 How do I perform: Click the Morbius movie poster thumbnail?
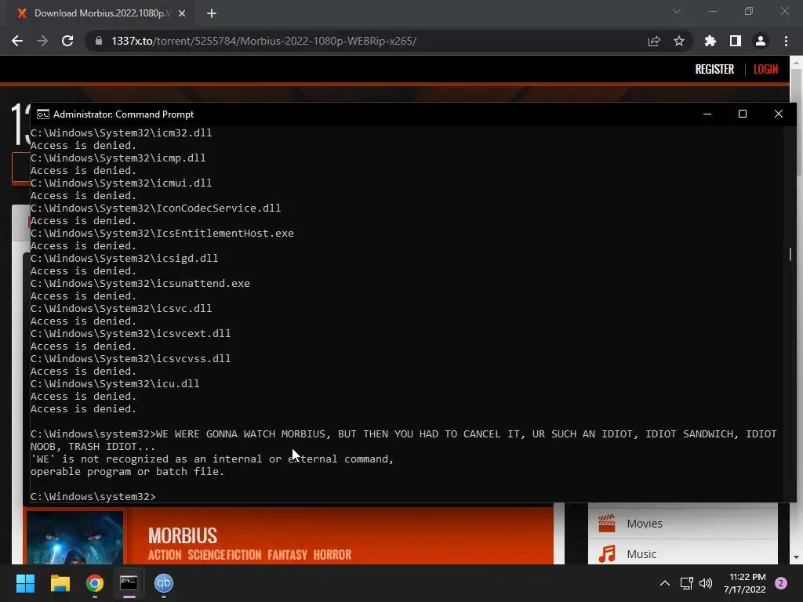74,538
